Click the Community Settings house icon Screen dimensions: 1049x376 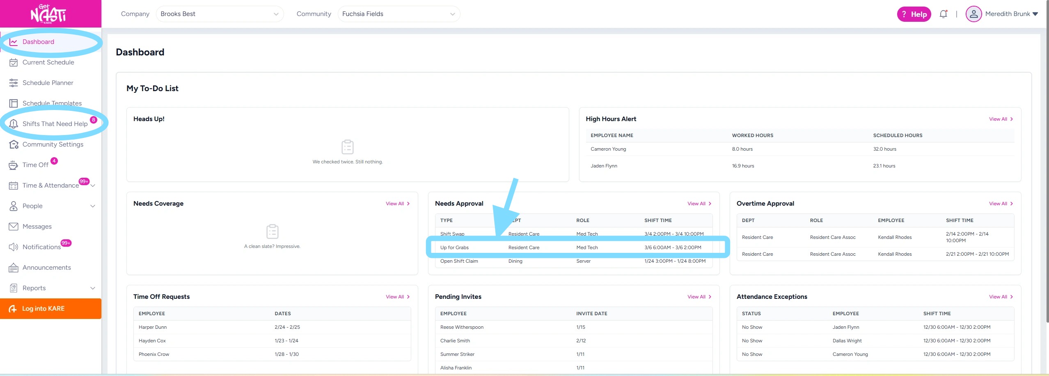coord(14,144)
